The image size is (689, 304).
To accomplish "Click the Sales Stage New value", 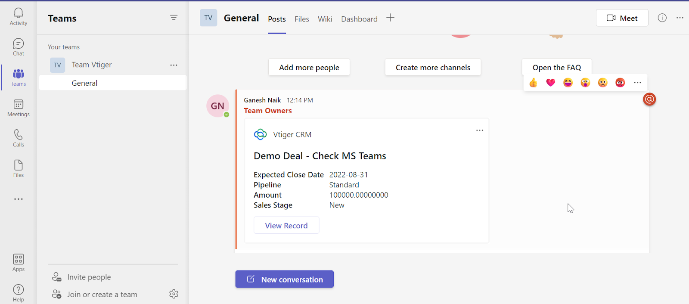I will [337, 205].
